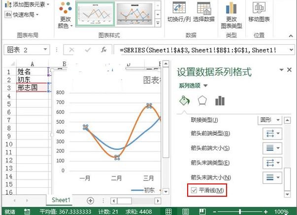Click the 二月 axis label
The image size is (297, 215).
point(117,178)
